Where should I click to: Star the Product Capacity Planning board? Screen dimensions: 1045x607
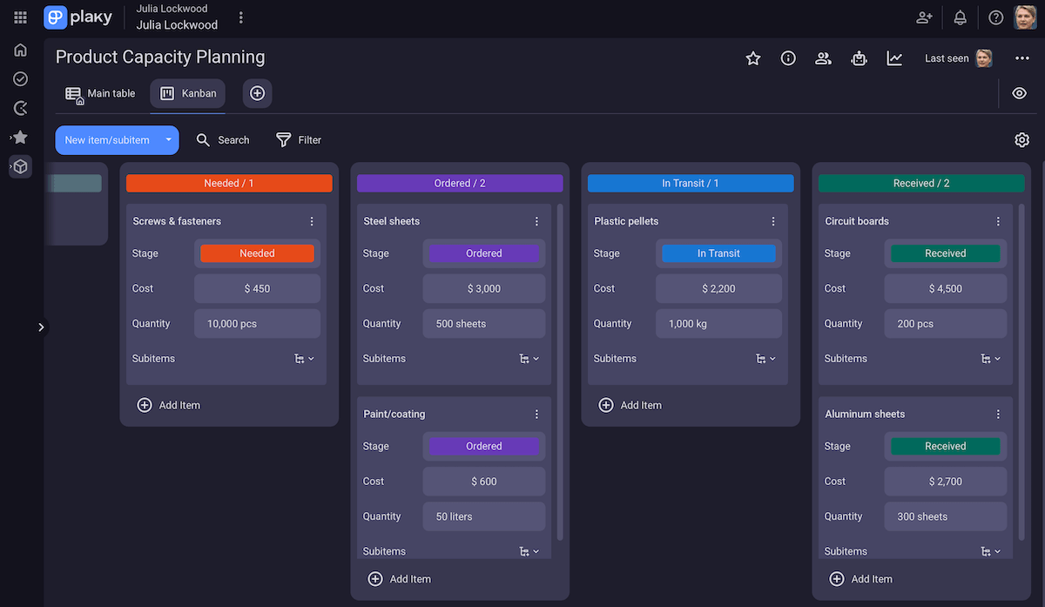pyautogui.click(x=752, y=57)
